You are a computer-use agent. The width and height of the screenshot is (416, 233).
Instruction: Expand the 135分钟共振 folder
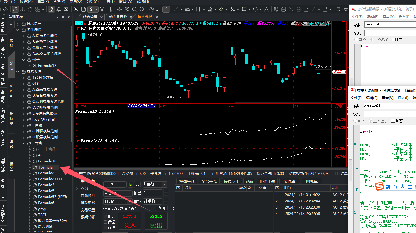(24, 78)
